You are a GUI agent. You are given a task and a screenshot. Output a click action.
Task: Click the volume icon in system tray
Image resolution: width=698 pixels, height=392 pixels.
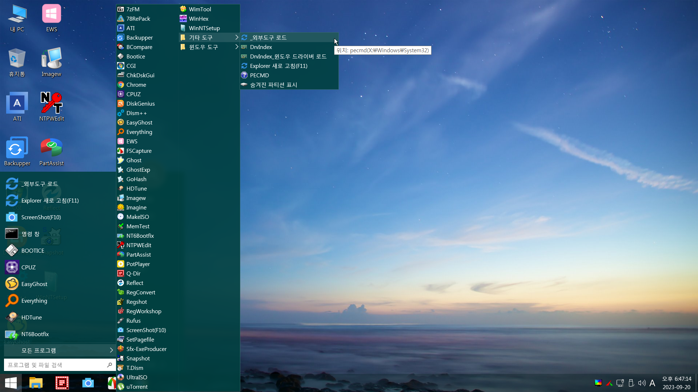click(642, 383)
